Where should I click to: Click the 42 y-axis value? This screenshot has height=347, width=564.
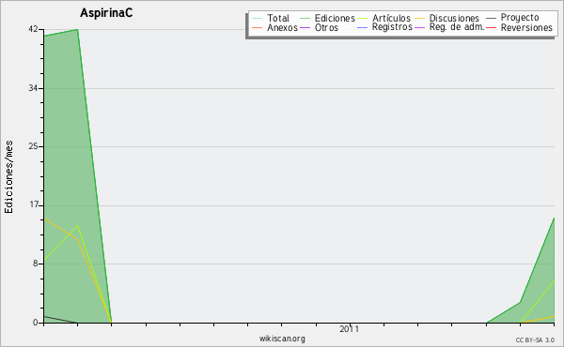click(33, 29)
